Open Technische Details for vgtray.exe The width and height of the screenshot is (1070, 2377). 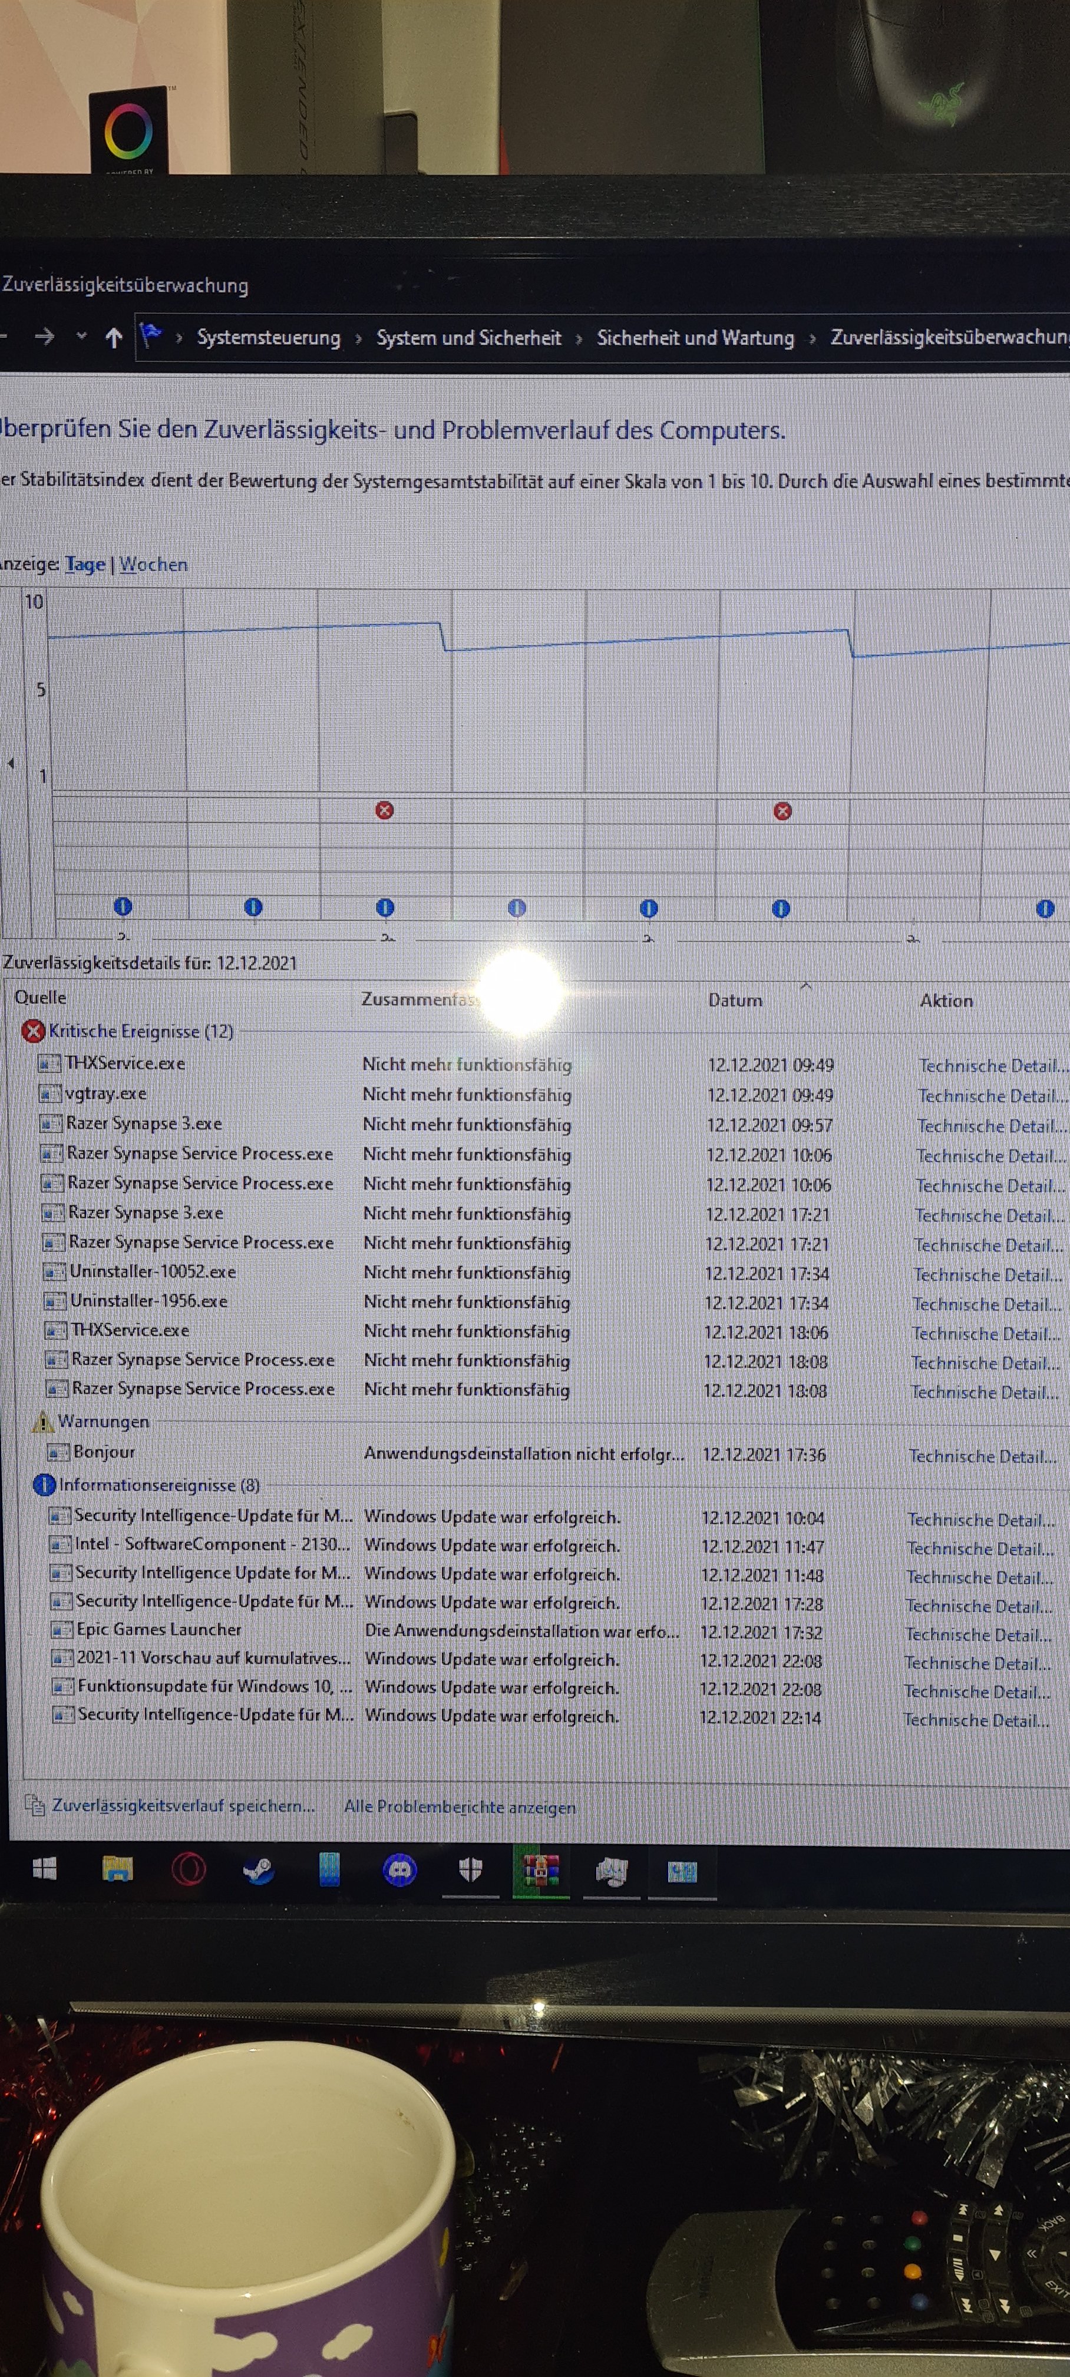pyautogui.click(x=992, y=1096)
